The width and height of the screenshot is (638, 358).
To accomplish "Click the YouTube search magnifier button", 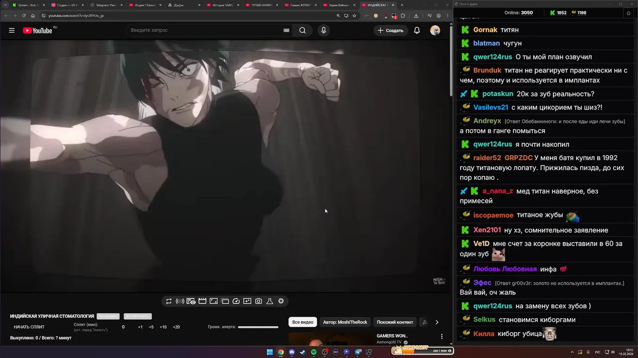I will point(303,30).
